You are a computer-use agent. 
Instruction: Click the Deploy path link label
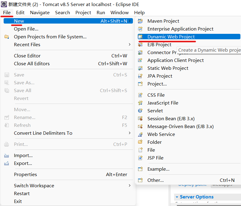point(193,185)
